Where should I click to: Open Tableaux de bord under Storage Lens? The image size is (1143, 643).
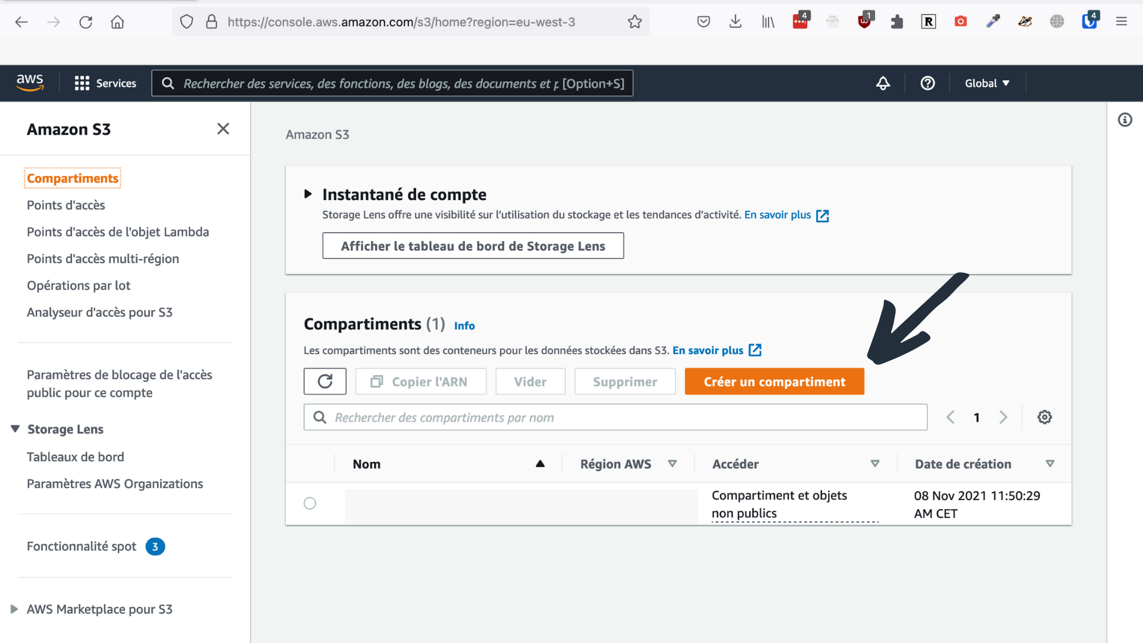[x=76, y=457]
